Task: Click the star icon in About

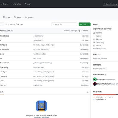Action: pos(94,39)
